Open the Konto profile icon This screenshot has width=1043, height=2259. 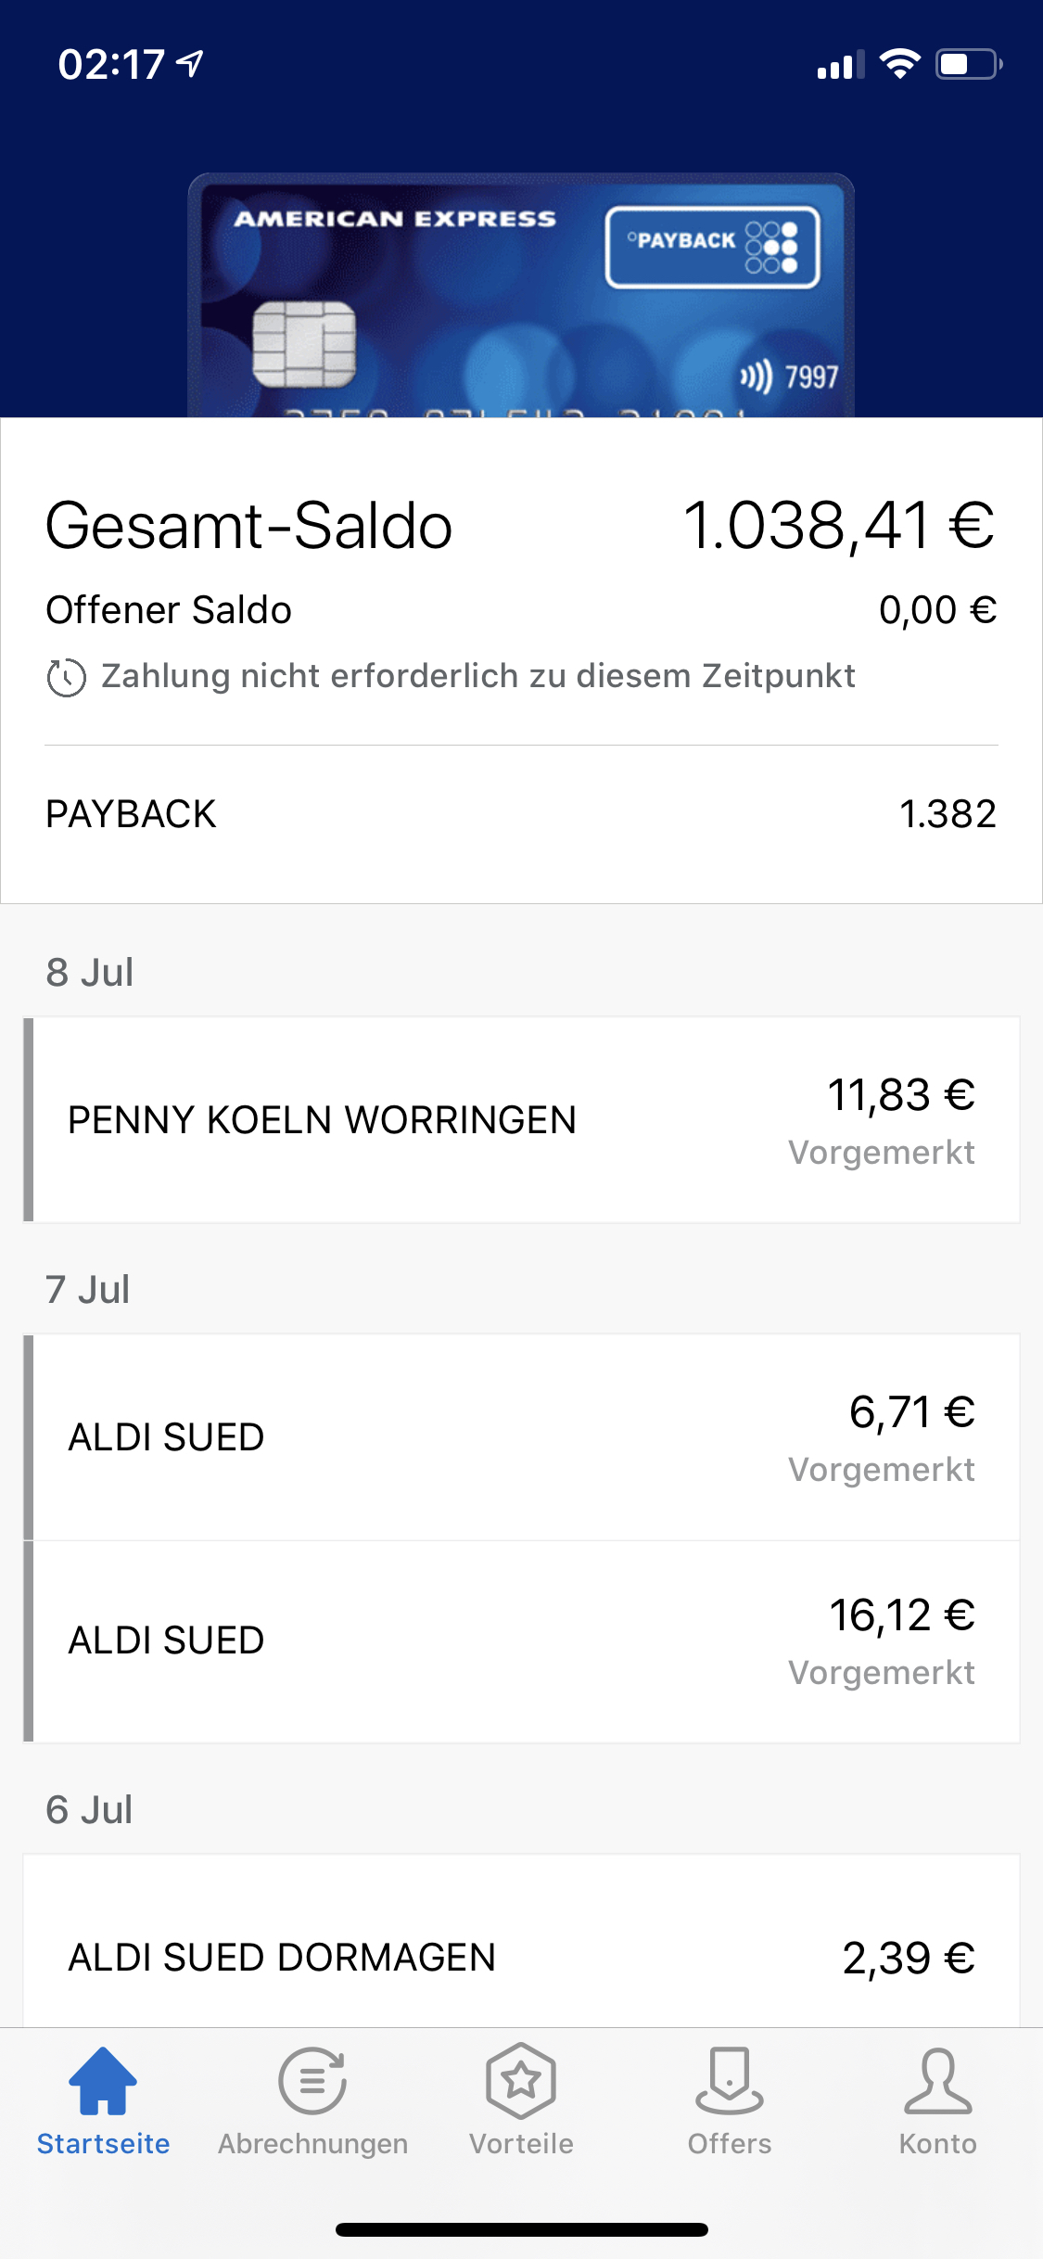[x=938, y=2081]
